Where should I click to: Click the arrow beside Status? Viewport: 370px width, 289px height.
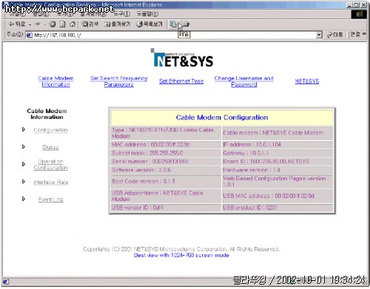[x=24, y=147]
